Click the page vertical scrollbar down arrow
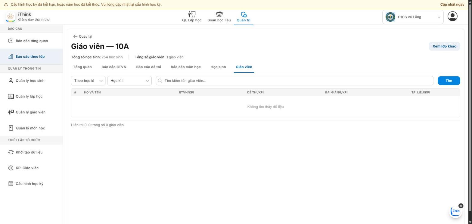This screenshot has height=224, width=472. (x=470, y=222)
